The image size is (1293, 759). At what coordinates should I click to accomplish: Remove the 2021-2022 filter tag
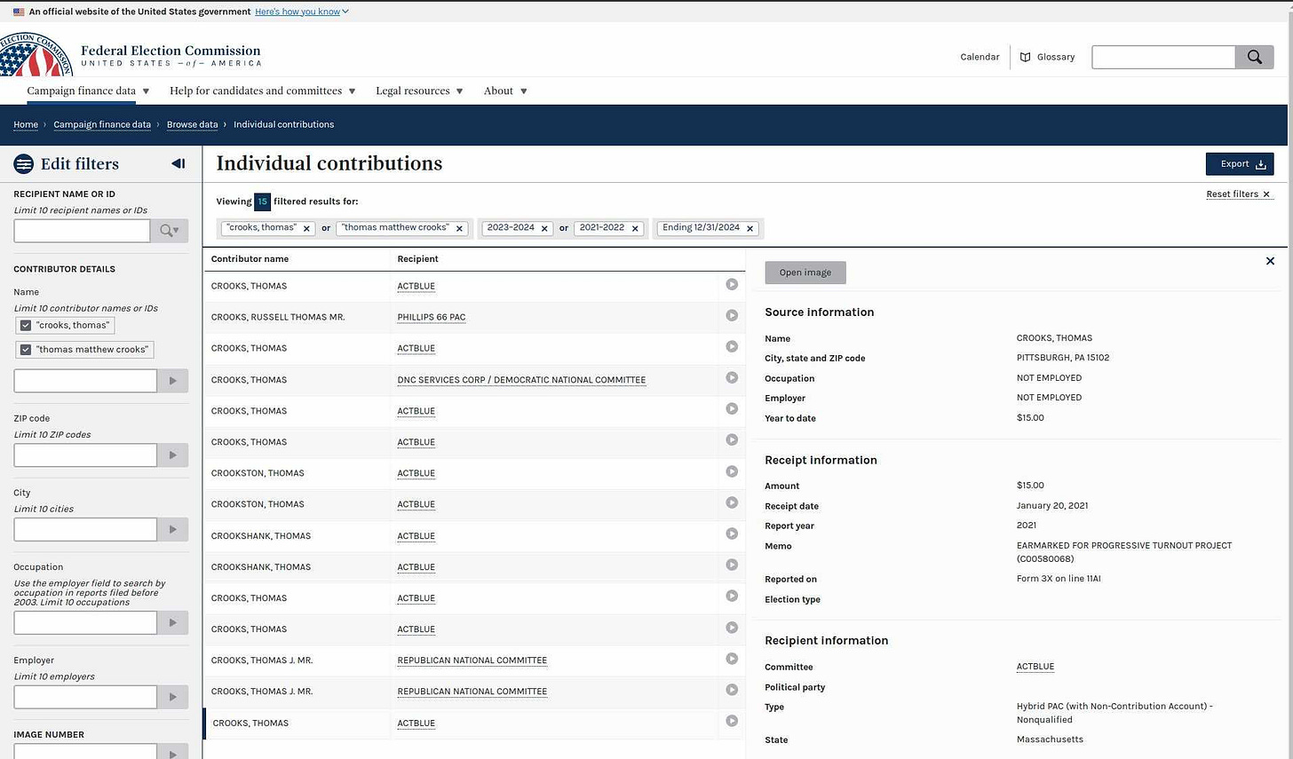click(x=635, y=228)
